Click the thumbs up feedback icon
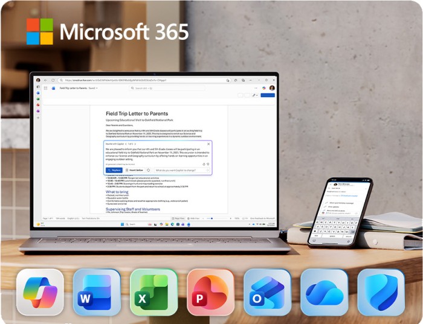Screen dimensions: 423x324 pyautogui.click(x=202, y=164)
